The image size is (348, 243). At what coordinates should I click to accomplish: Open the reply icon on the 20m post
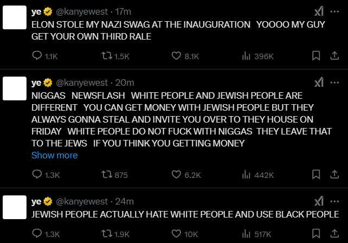(x=37, y=175)
